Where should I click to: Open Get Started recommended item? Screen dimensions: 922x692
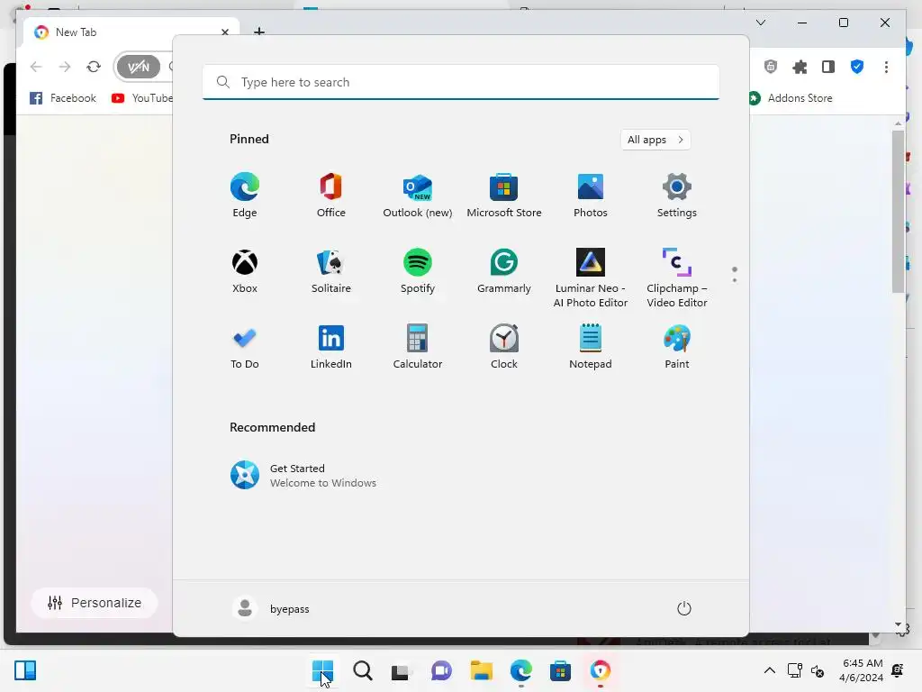303,476
